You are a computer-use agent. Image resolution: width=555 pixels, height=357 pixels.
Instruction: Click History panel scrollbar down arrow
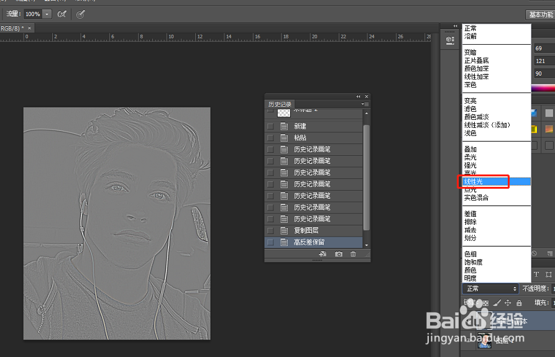coord(366,245)
